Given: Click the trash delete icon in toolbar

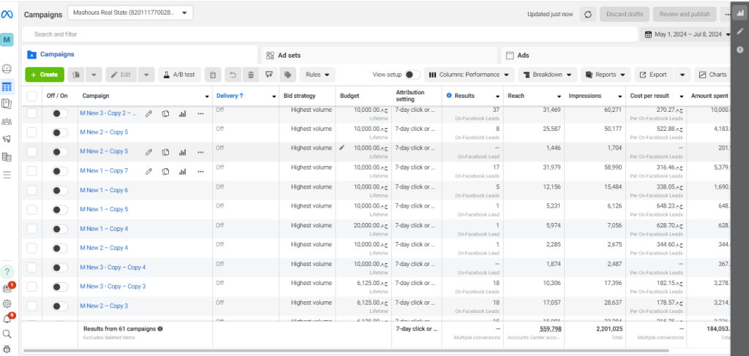Looking at the screenshot, I should click(251, 75).
